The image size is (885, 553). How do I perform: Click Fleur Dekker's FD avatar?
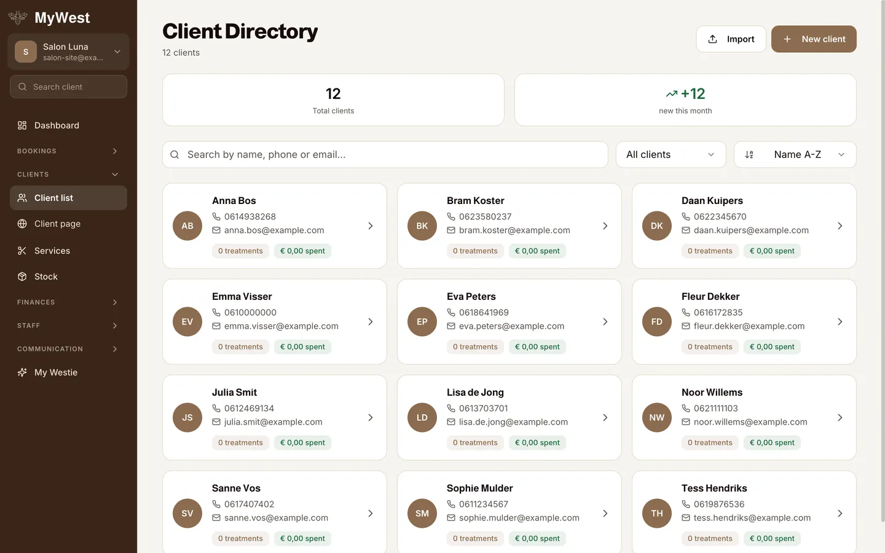[x=657, y=321]
